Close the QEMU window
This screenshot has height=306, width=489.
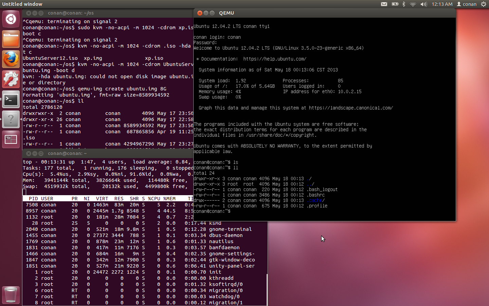tap(200, 13)
